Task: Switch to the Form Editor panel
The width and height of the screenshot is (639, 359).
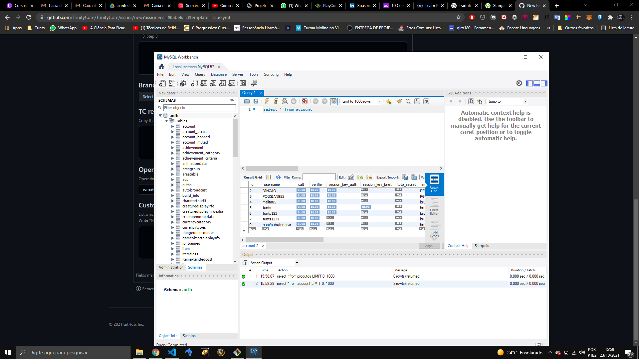Action: tap(434, 206)
